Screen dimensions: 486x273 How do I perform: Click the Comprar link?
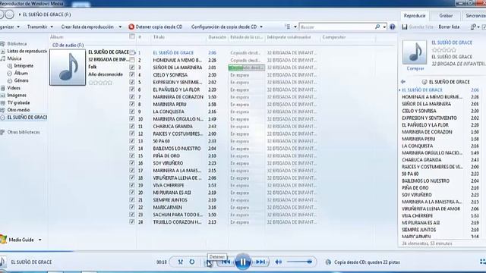[415, 68]
